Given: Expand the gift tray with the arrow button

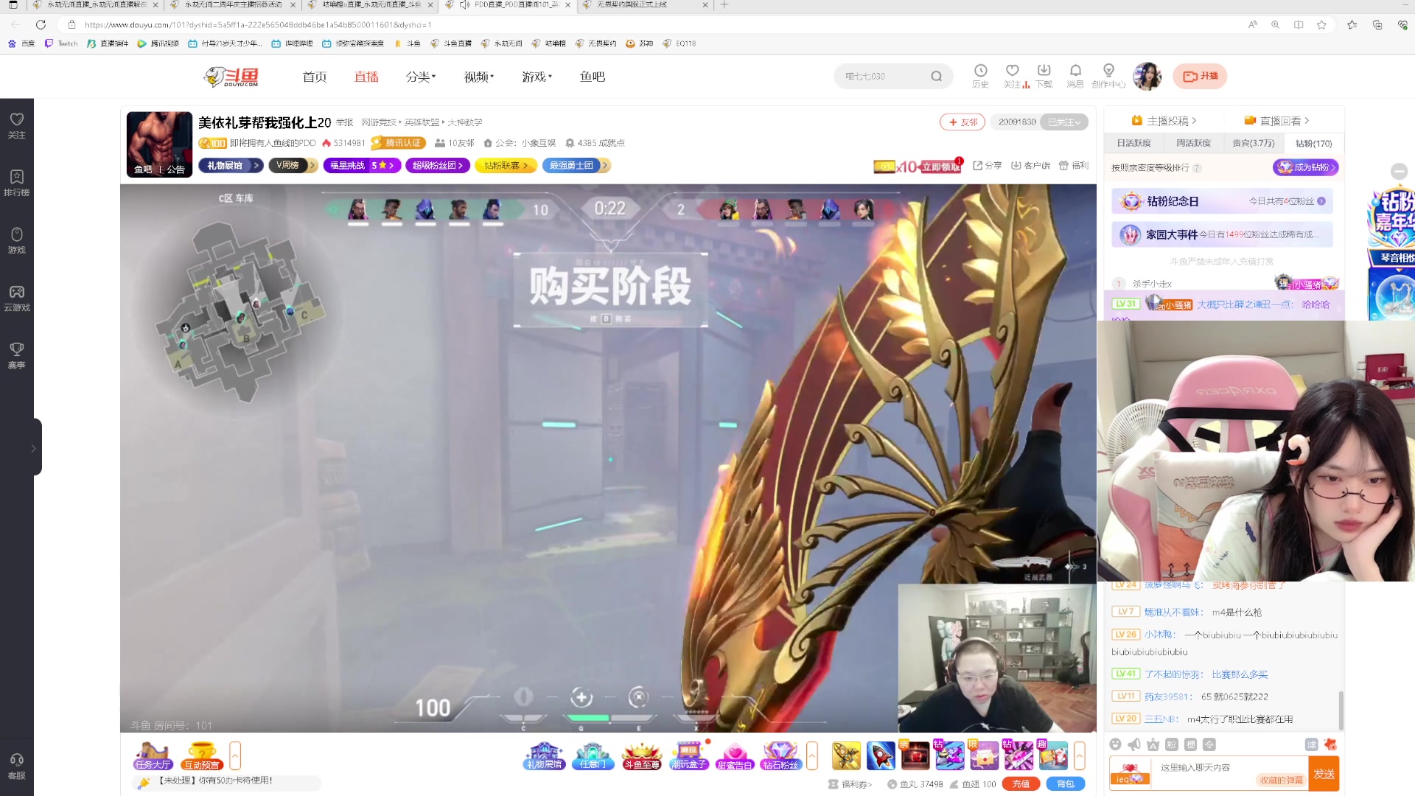Looking at the screenshot, I should (1080, 755).
